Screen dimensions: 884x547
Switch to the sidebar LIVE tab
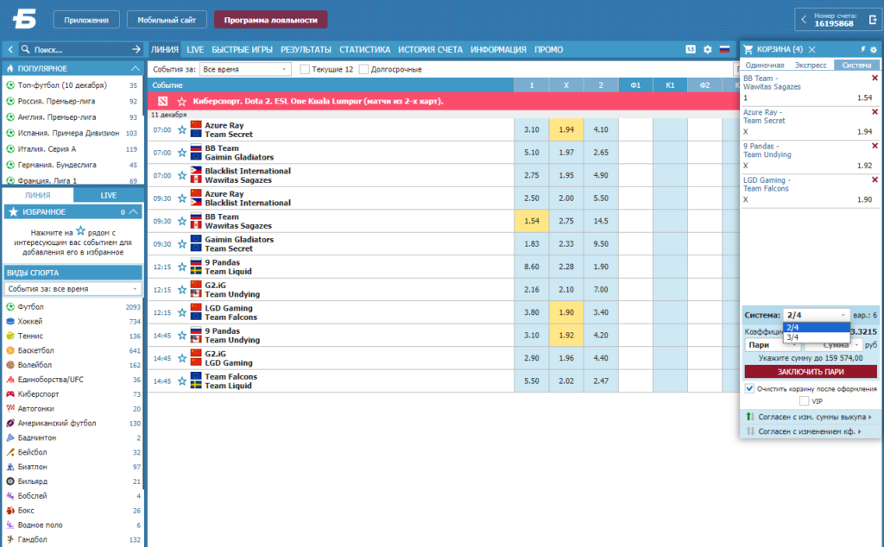click(108, 196)
